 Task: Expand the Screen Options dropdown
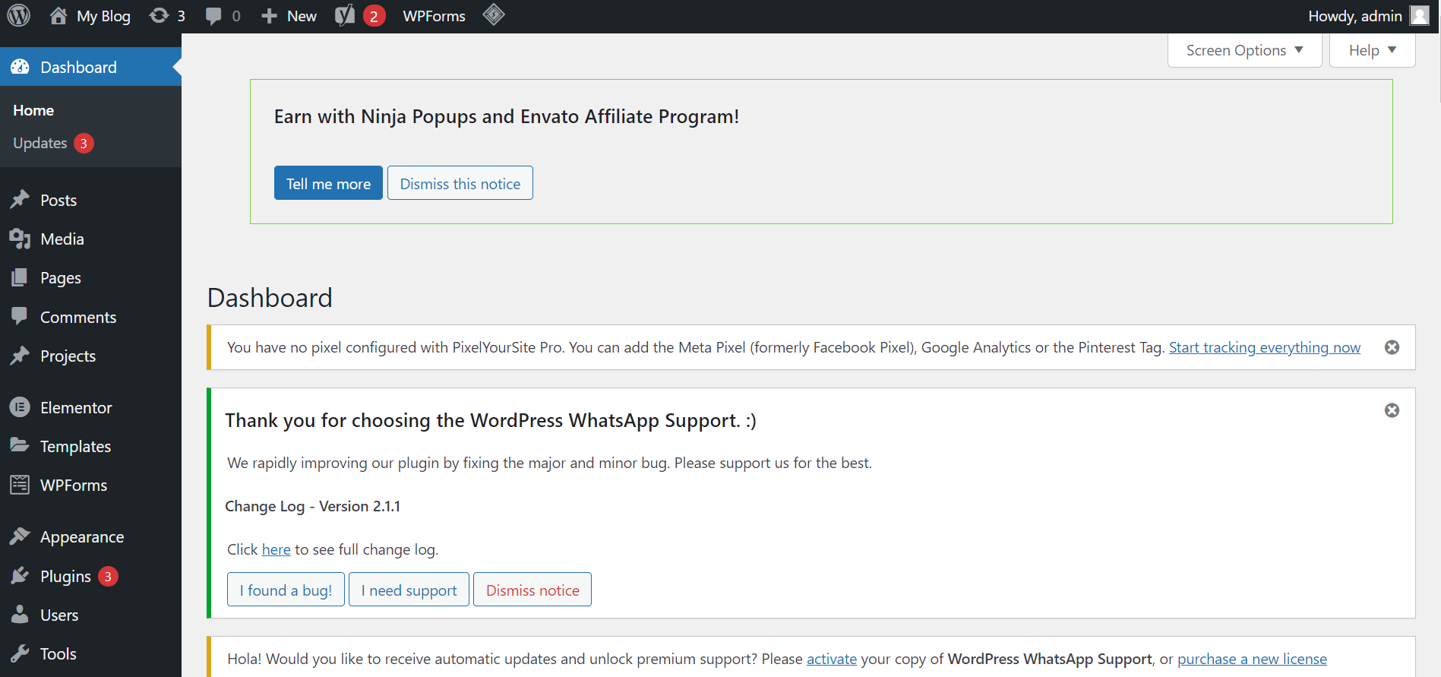click(1244, 50)
